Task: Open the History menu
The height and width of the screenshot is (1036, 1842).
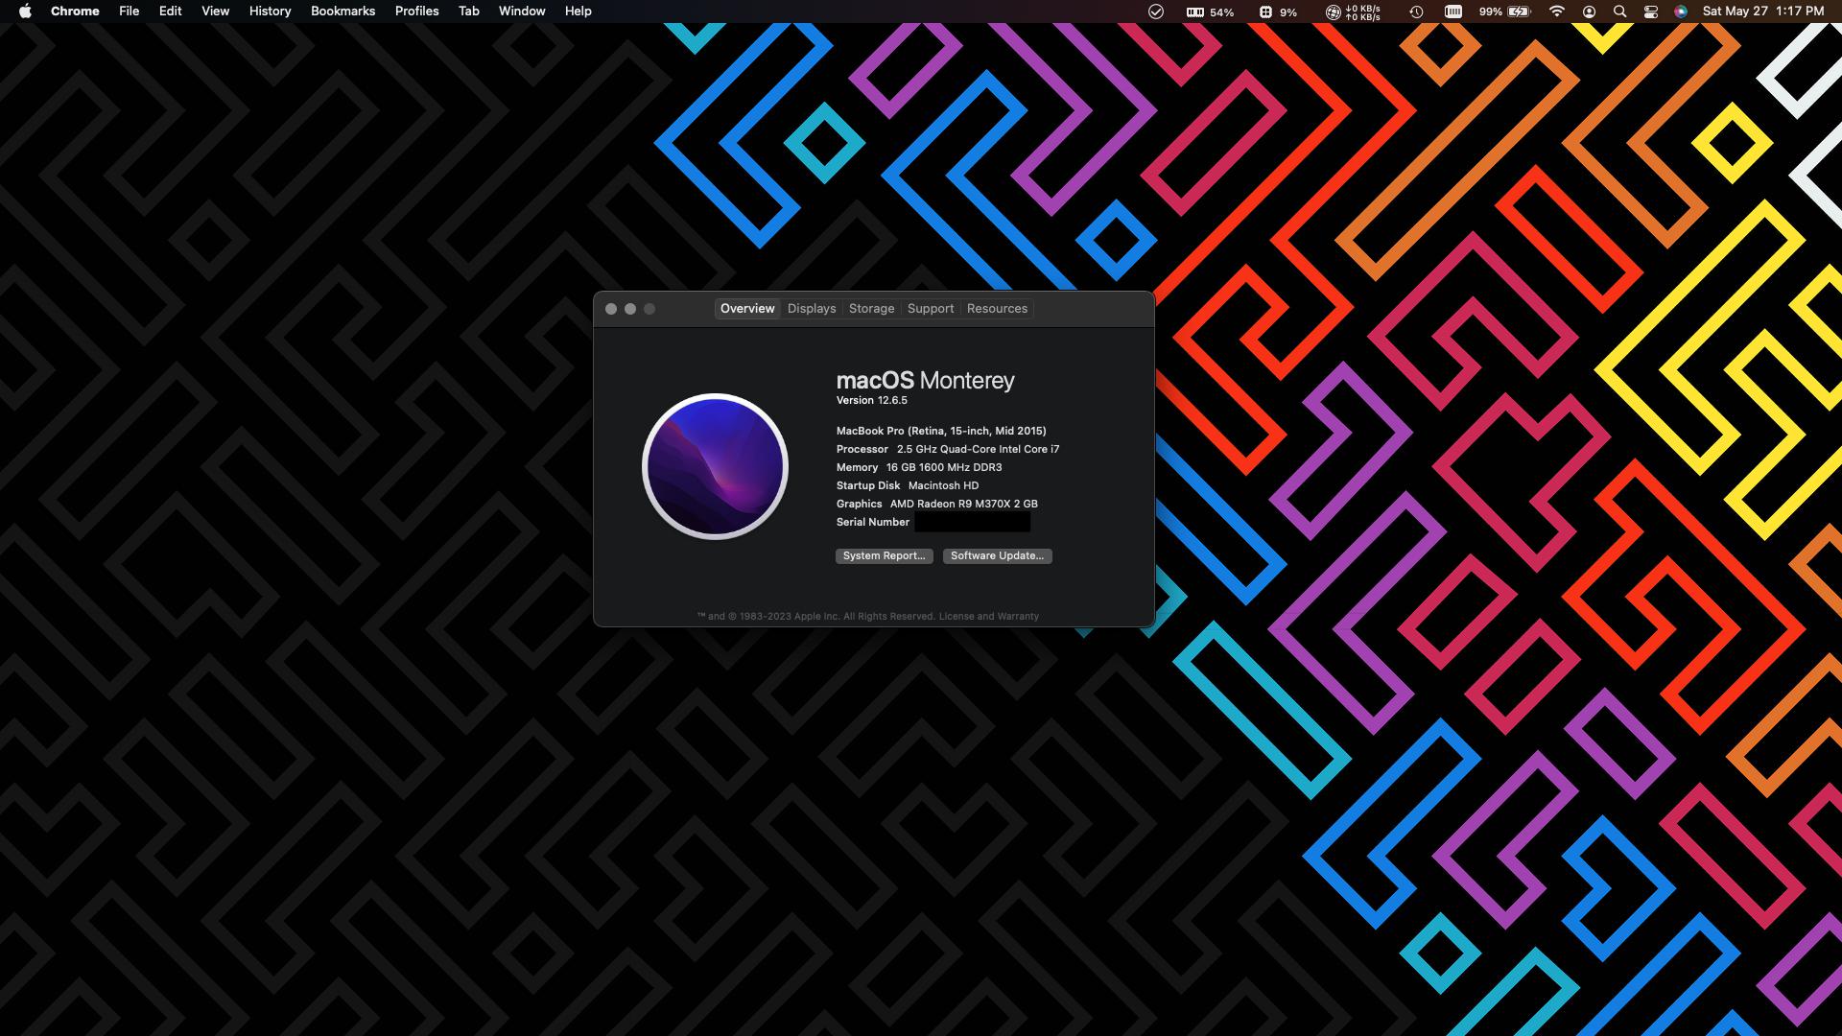Action: click(x=270, y=12)
